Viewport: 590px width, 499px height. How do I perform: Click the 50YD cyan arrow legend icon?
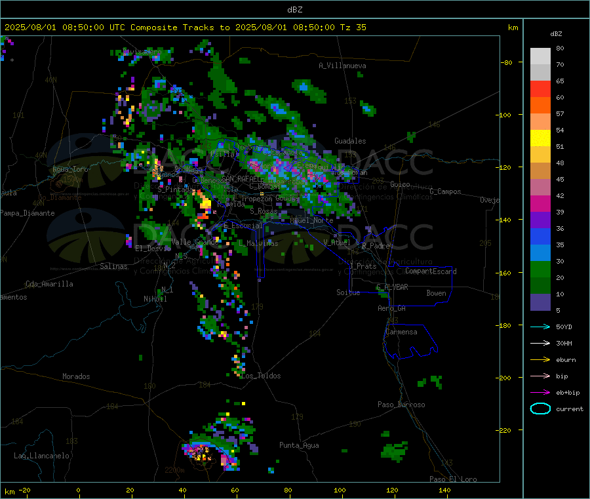click(540, 327)
